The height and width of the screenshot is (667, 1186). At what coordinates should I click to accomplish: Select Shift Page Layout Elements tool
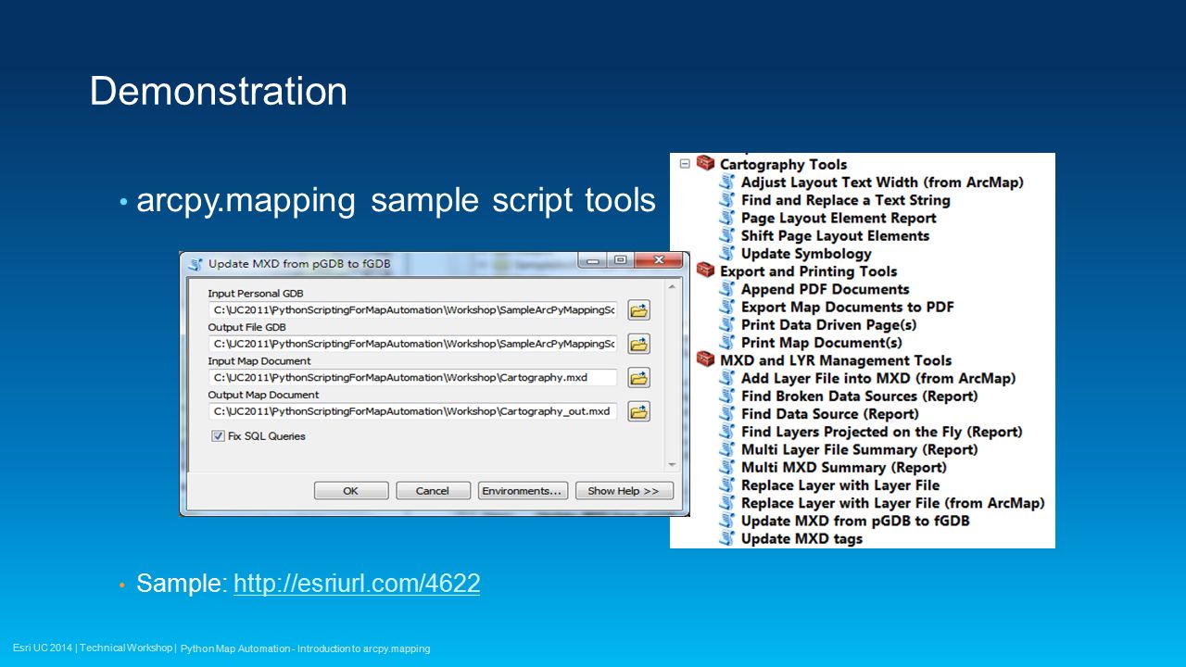click(x=835, y=235)
